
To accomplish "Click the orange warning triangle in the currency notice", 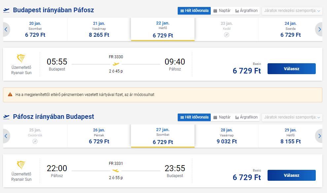I will click(10, 94).
